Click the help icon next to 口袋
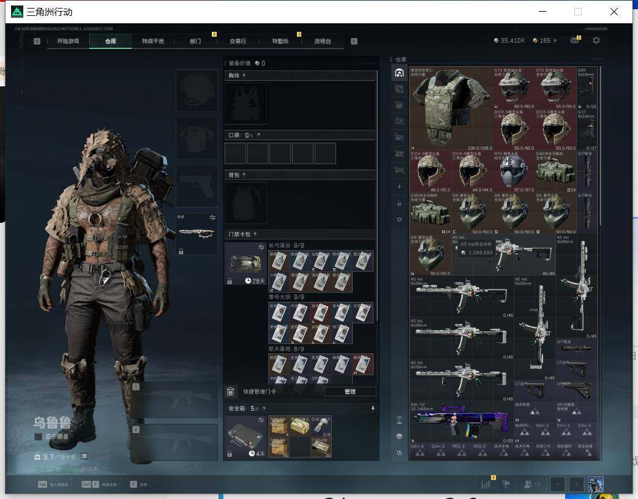Screen dimensions: 638x499 (258, 135)
